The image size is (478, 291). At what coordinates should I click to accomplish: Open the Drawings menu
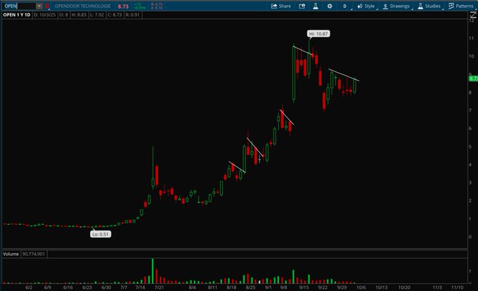pyautogui.click(x=397, y=6)
